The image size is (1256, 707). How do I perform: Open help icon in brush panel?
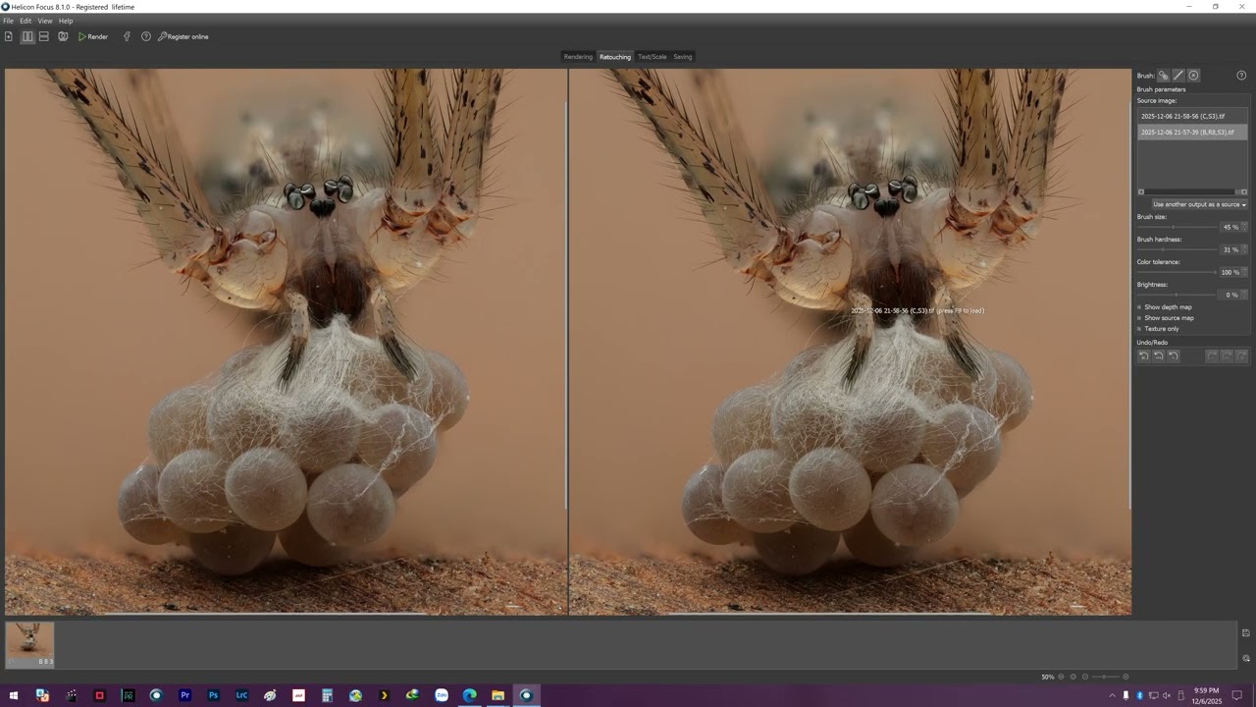[x=1241, y=76]
